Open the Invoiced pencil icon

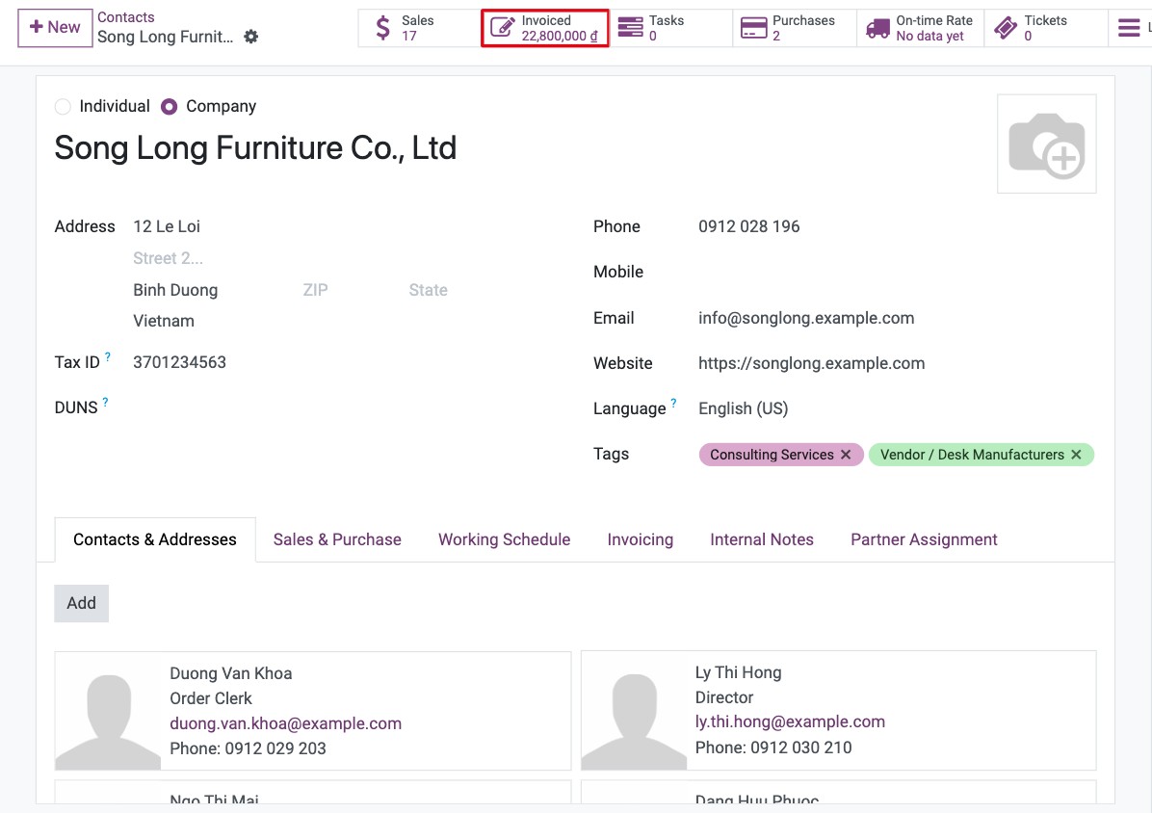coord(503,28)
